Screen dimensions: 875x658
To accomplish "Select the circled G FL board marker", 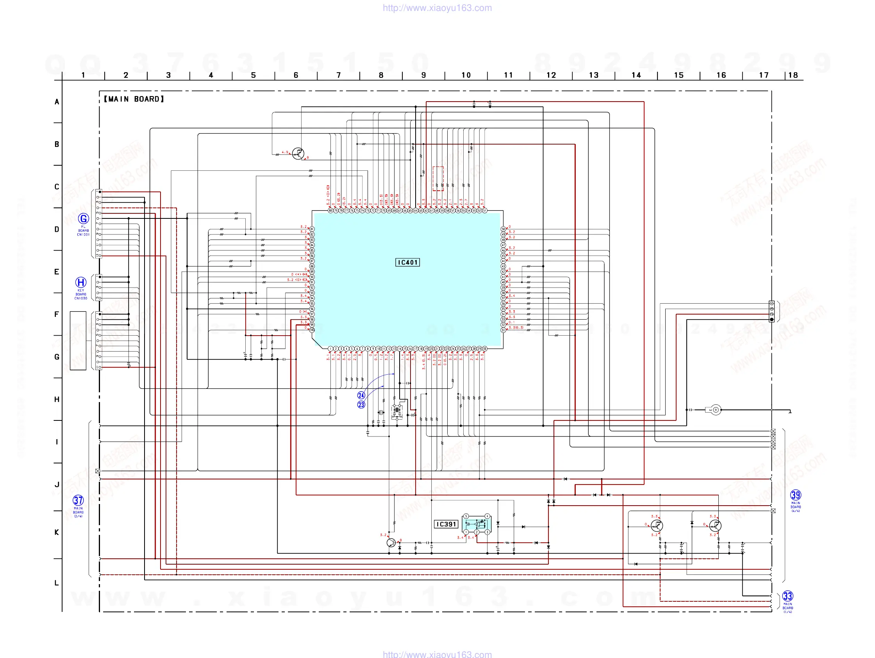I will point(83,219).
